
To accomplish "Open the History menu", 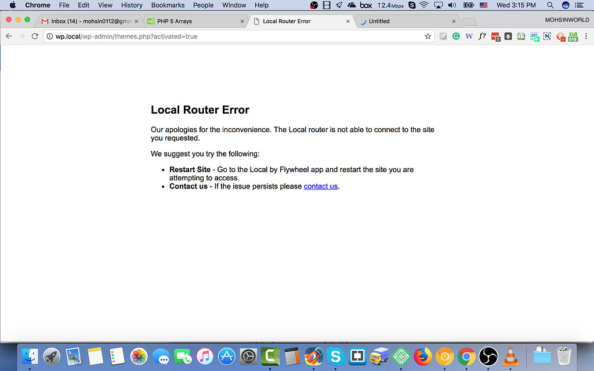I will (x=132, y=5).
